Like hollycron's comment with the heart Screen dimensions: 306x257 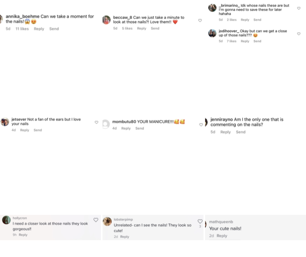click(96, 220)
